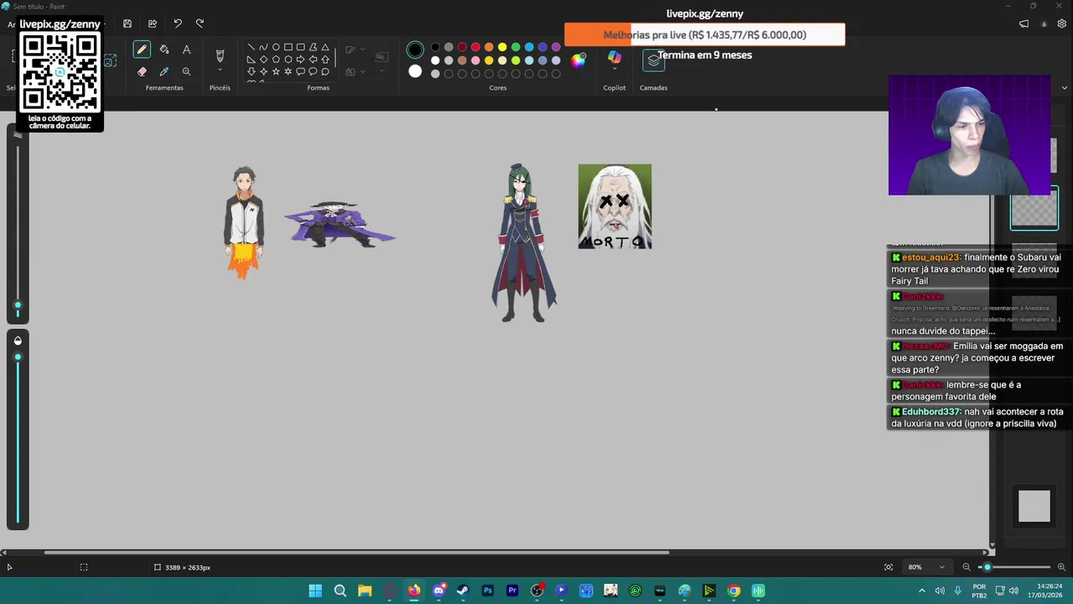Expand the Pincéis brush dropdown arrow
1073x604 pixels.
pos(220,70)
